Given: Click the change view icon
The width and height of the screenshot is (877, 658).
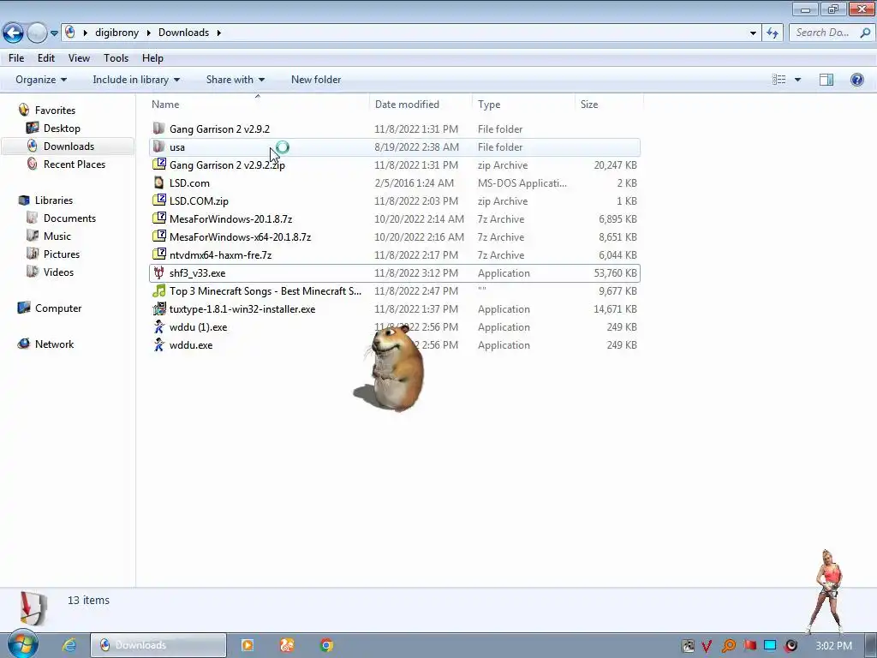Looking at the screenshot, I should click(779, 80).
